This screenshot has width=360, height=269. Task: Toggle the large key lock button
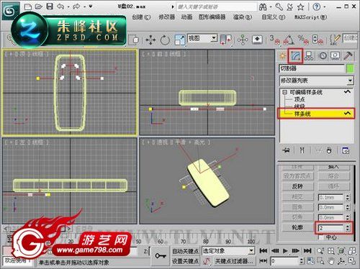click(x=161, y=256)
